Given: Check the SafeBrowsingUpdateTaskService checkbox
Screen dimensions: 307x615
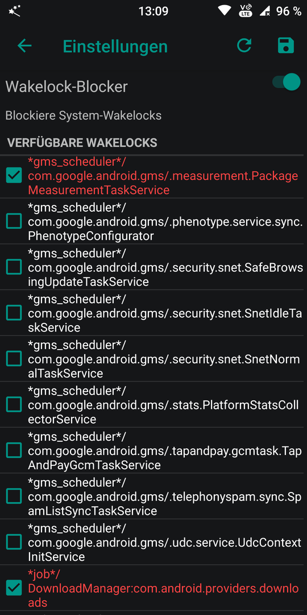Looking at the screenshot, I should tap(14, 267).
